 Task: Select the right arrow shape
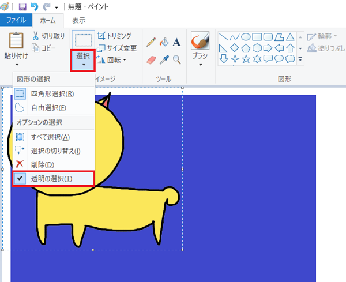(268, 48)
